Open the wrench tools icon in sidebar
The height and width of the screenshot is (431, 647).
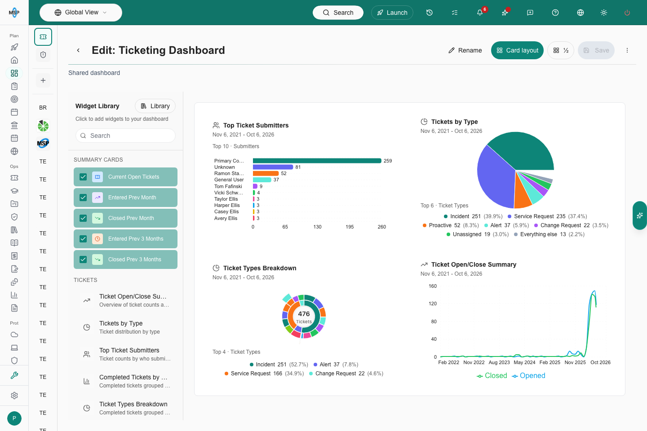[x=14, y=375]
